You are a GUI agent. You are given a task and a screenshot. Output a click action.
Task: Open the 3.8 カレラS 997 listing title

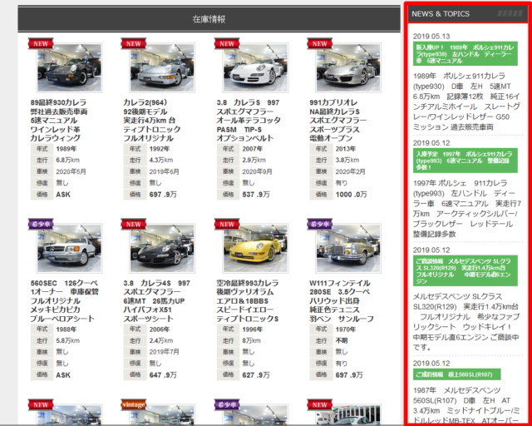[249, 121]
